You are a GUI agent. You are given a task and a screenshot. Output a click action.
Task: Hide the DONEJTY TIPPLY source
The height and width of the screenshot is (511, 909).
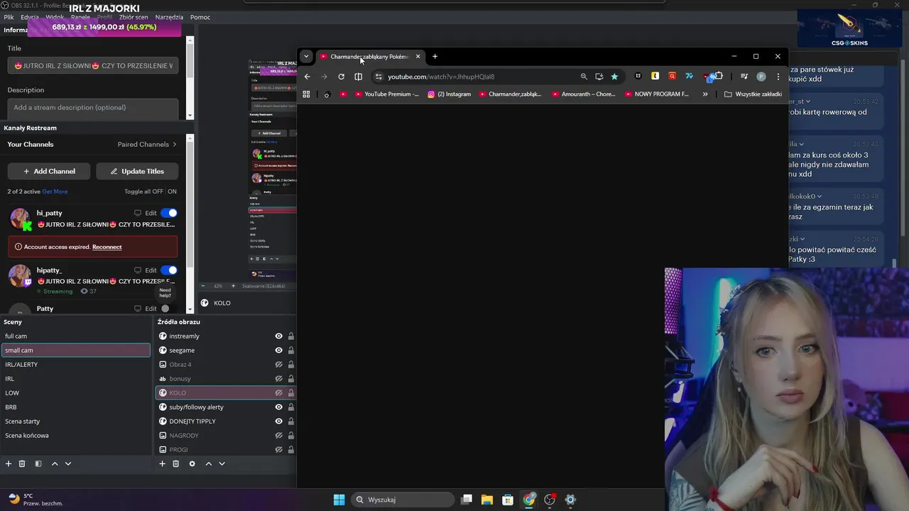pos(278,421)
